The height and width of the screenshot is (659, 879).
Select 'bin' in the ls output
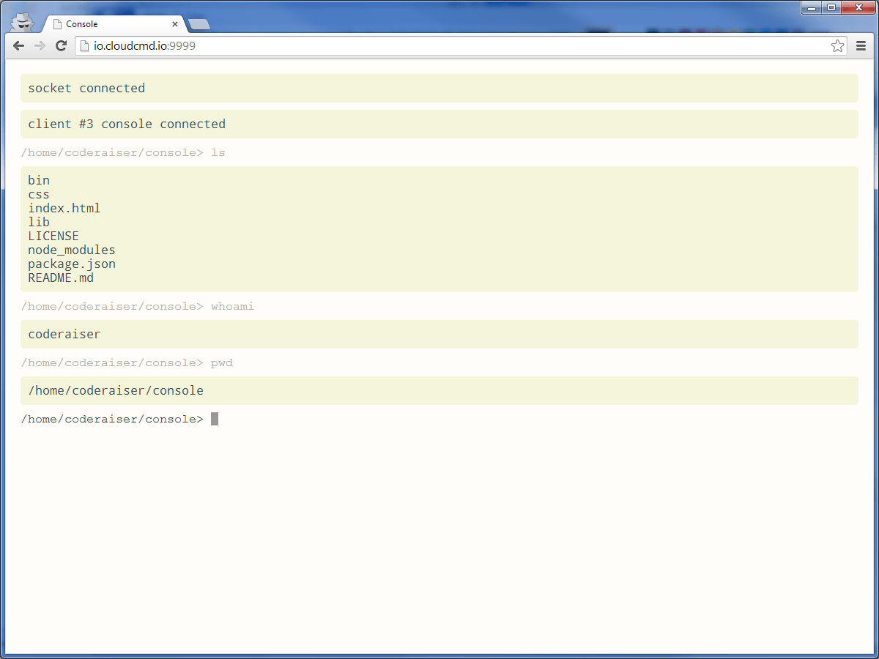tap(39, 180)
